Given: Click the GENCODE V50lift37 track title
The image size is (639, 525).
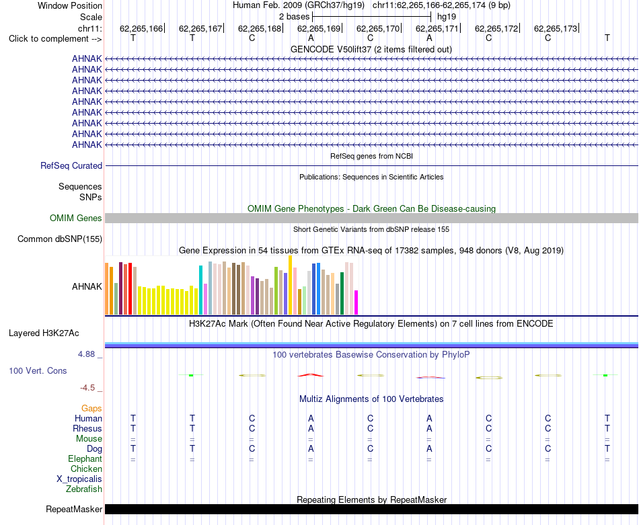Looking at the screenshot, I should click(371, 49).
